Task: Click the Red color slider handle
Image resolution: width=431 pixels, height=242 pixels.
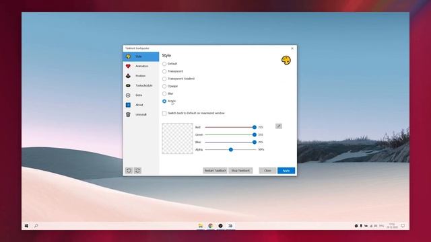Action: (255, 127)
